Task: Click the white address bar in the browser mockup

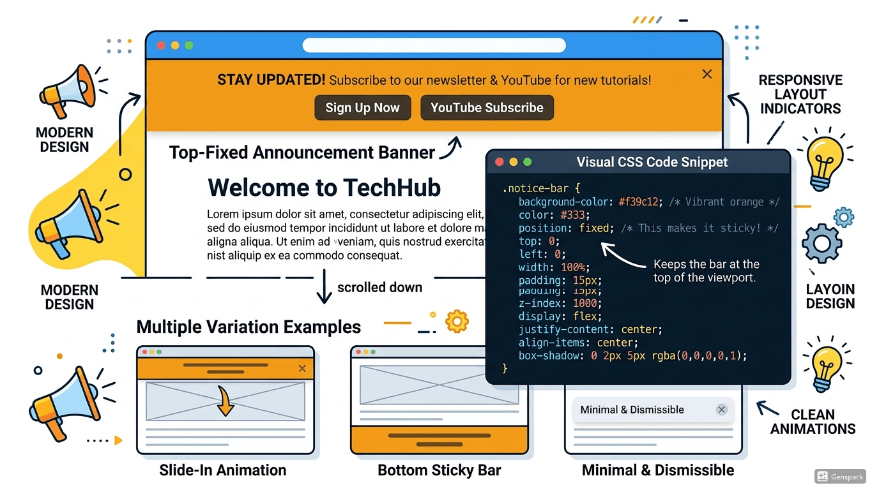Action: click(434, 45)
